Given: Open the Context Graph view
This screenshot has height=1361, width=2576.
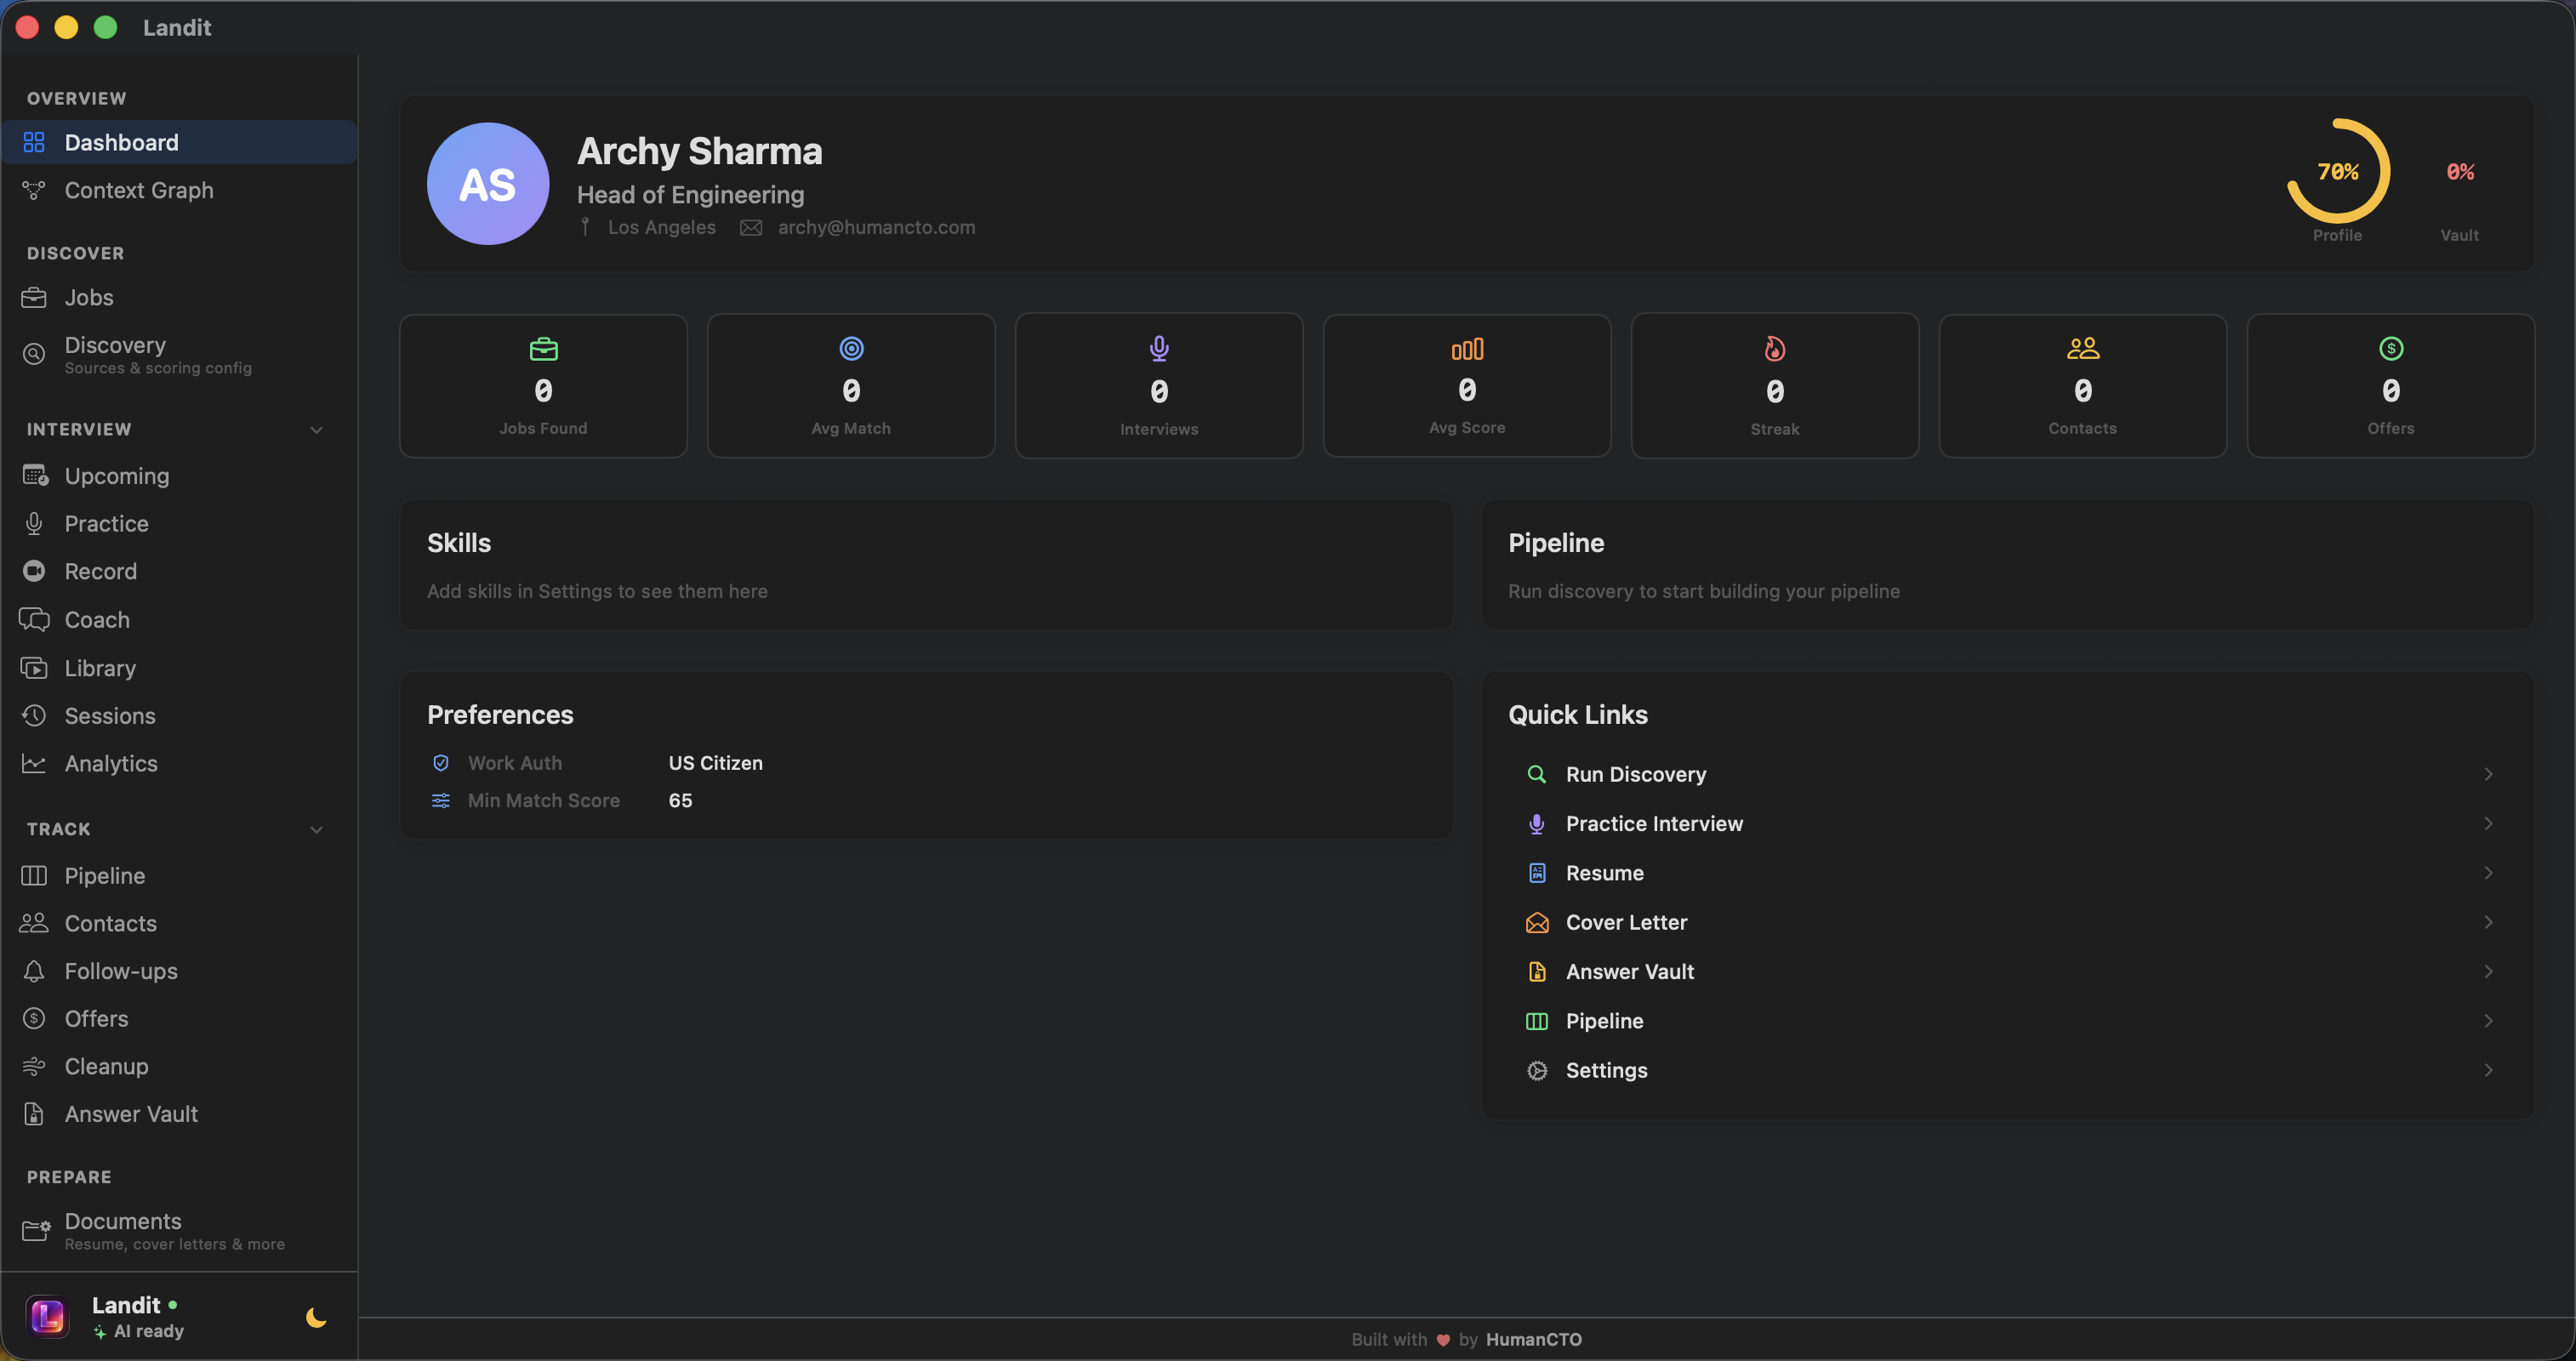Looking at the screenshot, I should pos(139,190).
